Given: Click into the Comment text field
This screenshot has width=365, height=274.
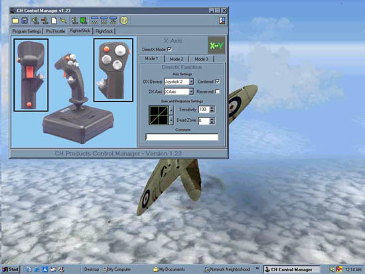Looking at the screenshot, I should tap(182, 137).
